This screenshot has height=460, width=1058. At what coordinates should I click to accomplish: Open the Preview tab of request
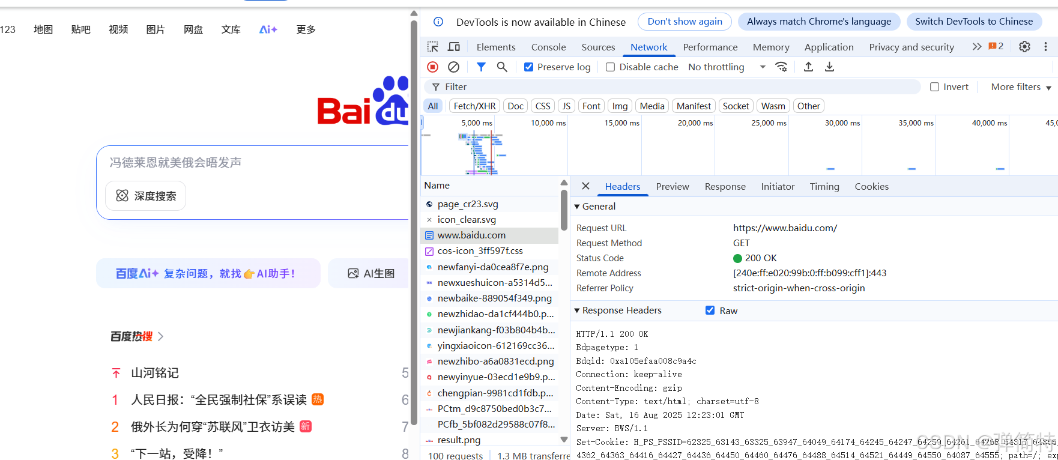click(x=673, y=187)
